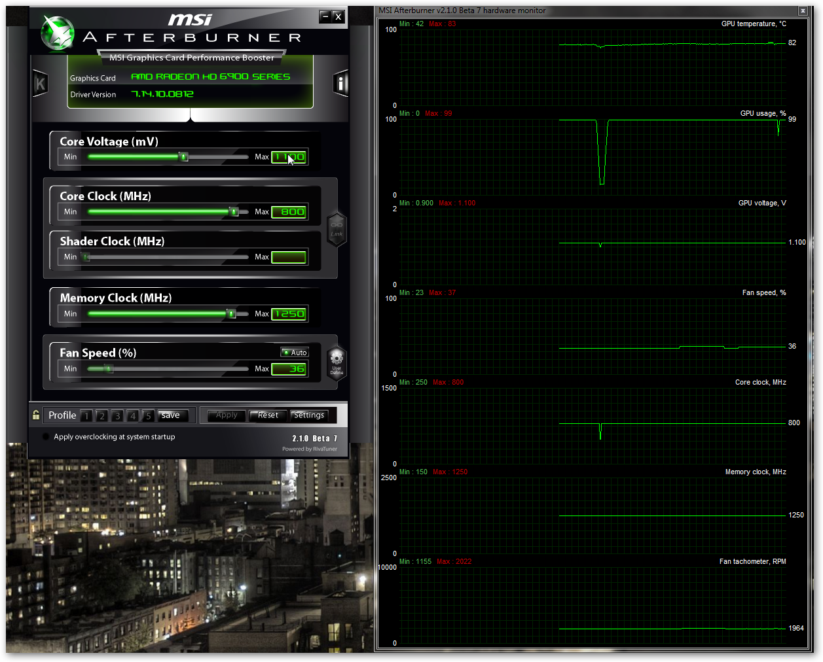The image size is (823, 662).
Task: Click the Core Voltage slider handle
Action: click(x=184, y=156)
